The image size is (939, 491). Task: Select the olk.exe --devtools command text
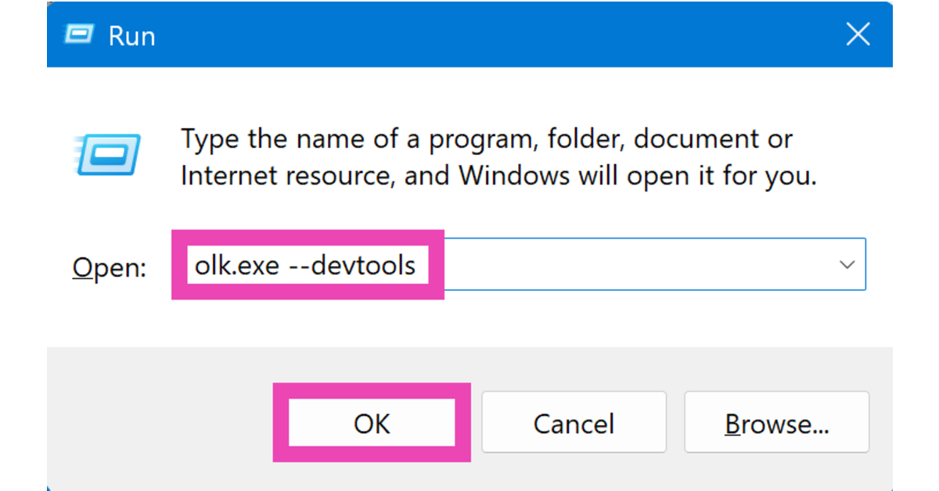(x=305, y=264)
